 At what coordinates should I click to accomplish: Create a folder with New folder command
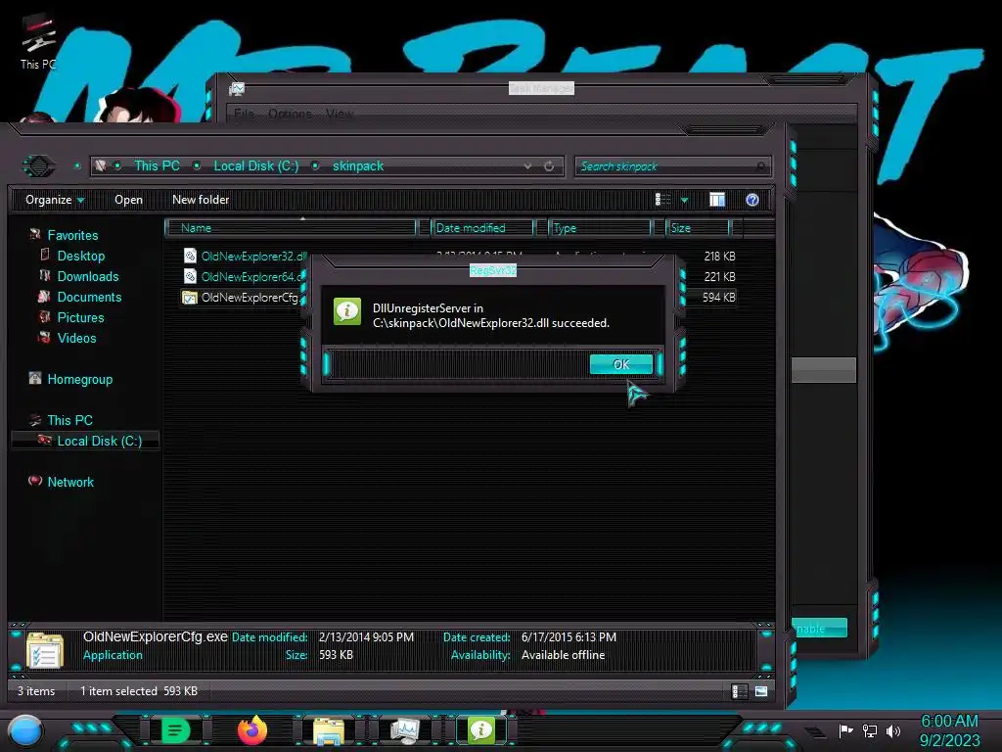(x=200, y=200)
